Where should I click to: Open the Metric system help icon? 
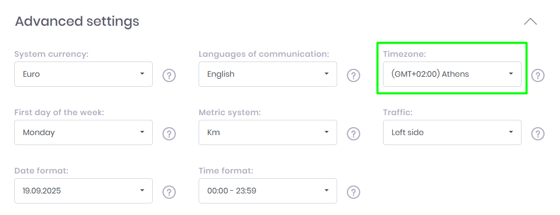click(353, 134)
